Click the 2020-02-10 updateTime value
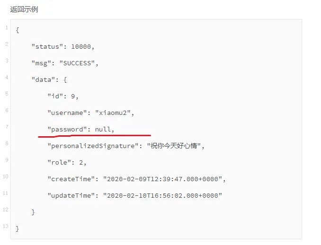 click(x=161, y=195)
